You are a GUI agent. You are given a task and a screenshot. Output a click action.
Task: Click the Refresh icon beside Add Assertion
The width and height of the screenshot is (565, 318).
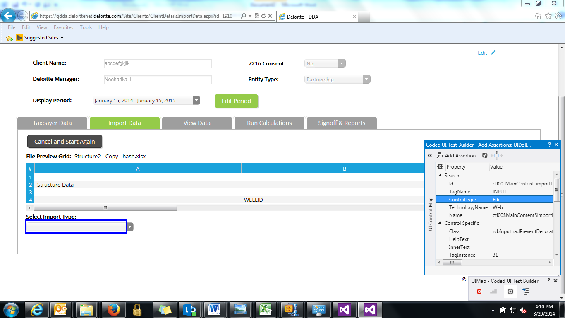click(x=485, y=156)
